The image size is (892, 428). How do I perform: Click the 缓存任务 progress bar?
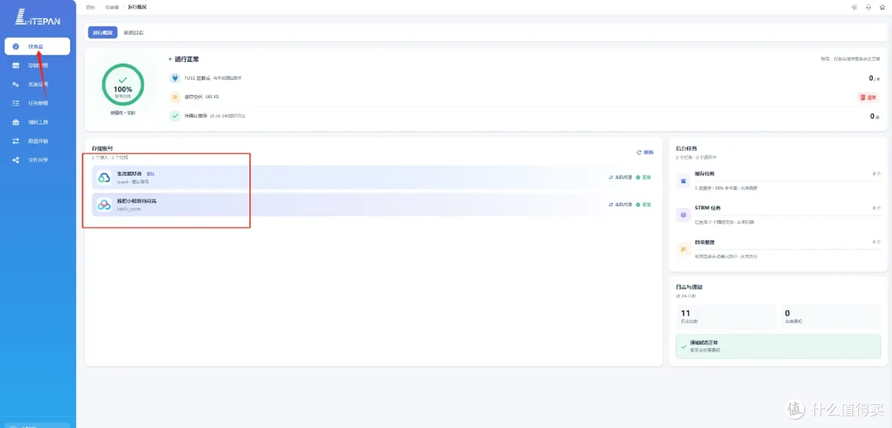pos(788,181)
